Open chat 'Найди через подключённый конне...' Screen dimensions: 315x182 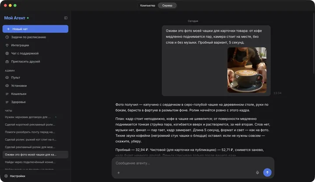[x=35, y=162]
